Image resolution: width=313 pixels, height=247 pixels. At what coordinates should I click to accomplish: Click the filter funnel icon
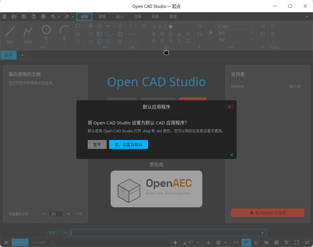click(286, 242)
